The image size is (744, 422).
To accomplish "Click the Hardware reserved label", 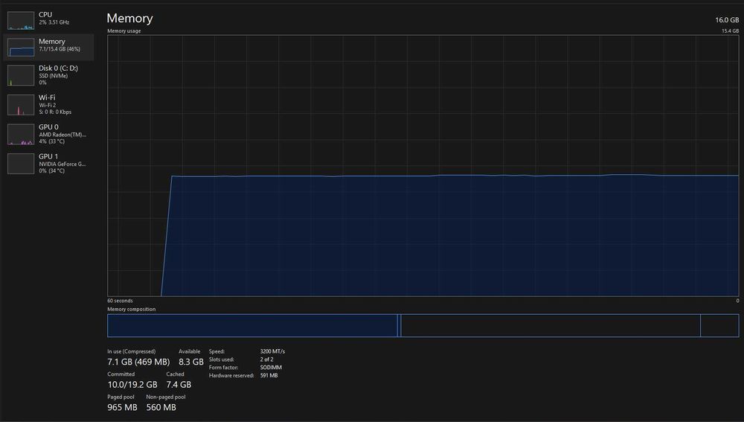I will (x=231, y=375).
